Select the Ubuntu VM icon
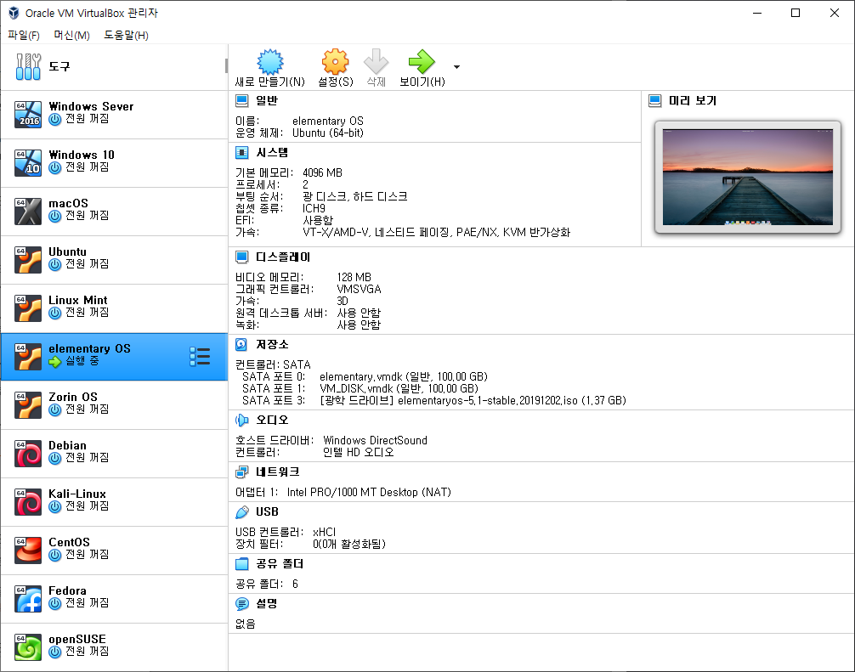The image size is (855, 672). (28, 259)
